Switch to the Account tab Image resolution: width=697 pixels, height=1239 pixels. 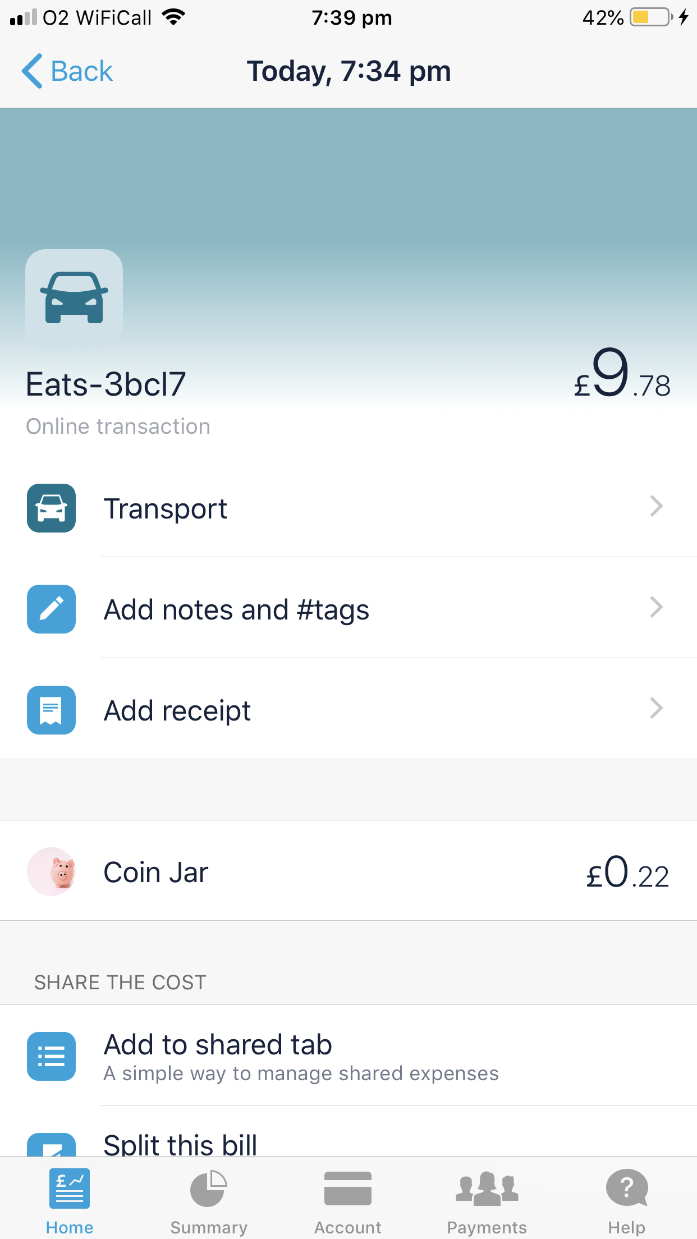348,1201
